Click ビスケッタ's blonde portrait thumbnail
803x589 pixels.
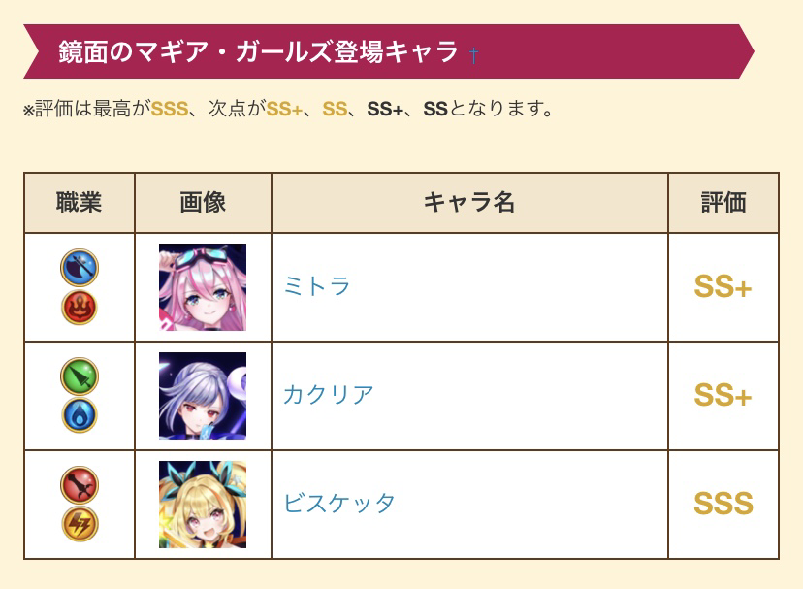click(x=203, y=505)
